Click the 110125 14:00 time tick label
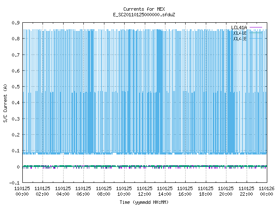The image size is (275, 206). [165, 191]
